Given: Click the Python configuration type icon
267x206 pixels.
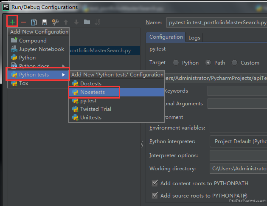Looking at the screenshot, I should click(x=14, y=58).
